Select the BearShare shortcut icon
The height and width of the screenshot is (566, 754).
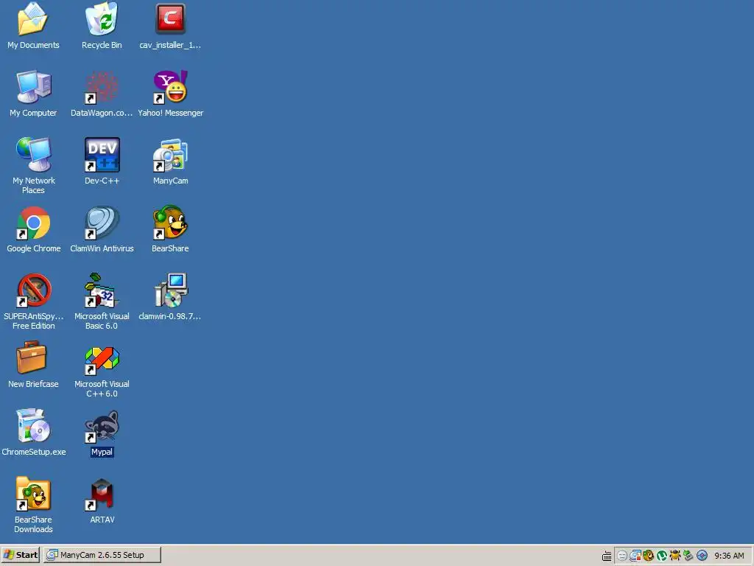(x=170, y=223)
